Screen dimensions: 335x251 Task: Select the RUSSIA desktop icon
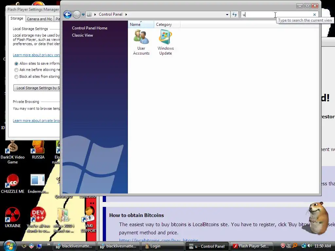[x=38, y=150]
